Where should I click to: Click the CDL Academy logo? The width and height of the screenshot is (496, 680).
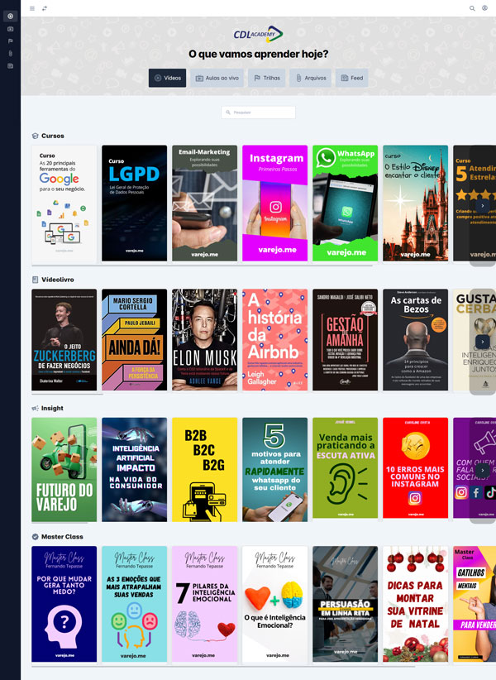[x=258, y=34]
